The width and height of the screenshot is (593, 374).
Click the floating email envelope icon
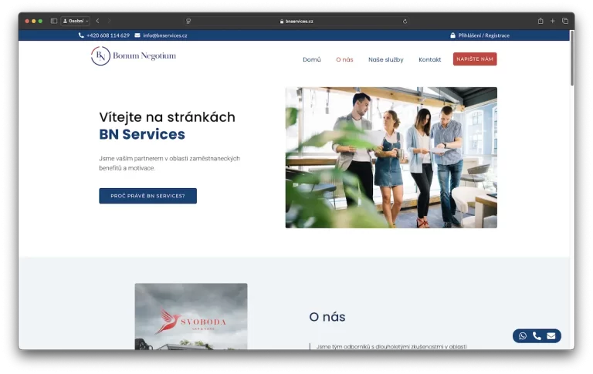pyautogui.click(x=551, y=336)
